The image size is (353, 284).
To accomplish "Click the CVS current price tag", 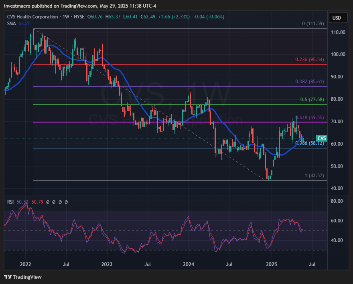I will point(322,138).
